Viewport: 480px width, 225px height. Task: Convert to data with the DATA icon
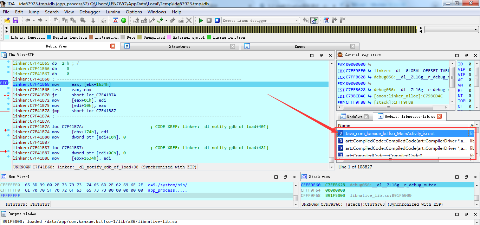coord(144,20)
